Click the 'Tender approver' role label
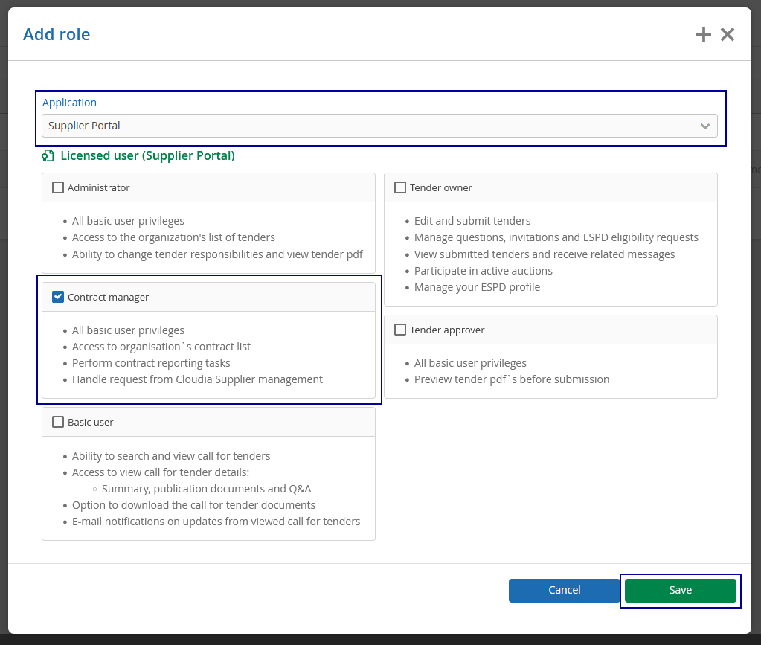 [x=447, y=330]
